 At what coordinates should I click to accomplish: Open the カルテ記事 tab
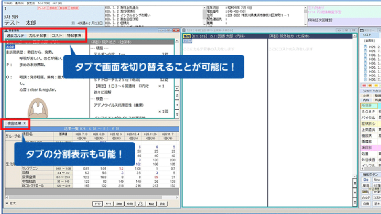click(38, 36)
